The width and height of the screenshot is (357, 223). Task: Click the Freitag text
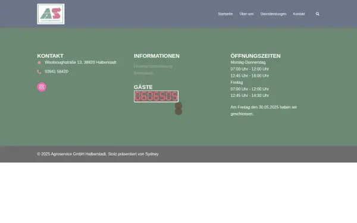click(x=237, y=83)
